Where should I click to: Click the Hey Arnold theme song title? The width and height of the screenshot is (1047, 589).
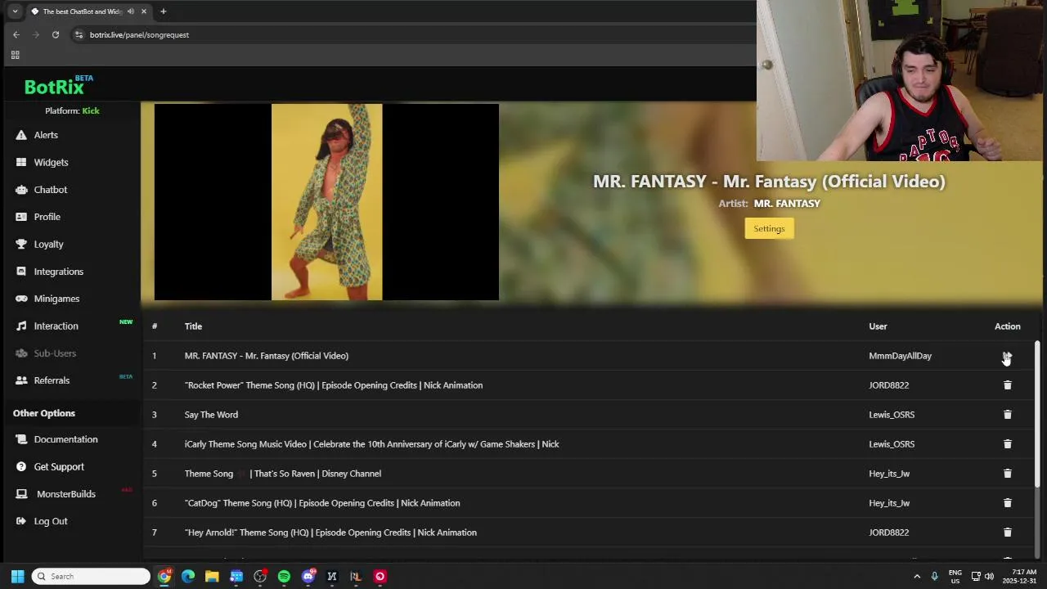[330, 533]
